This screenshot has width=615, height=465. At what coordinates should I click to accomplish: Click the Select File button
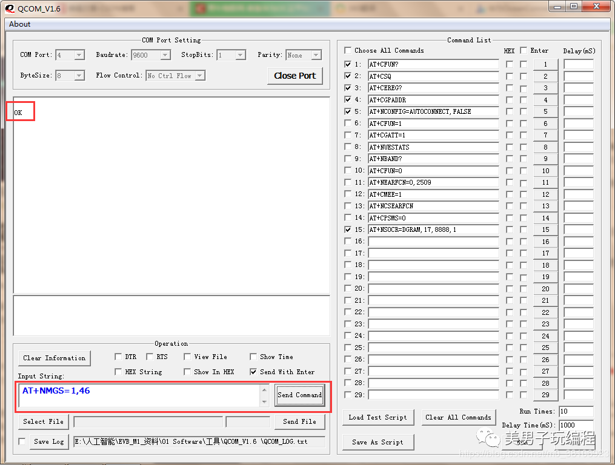(43, 421)
